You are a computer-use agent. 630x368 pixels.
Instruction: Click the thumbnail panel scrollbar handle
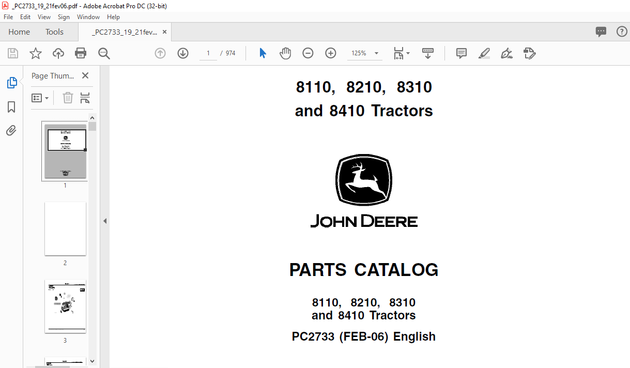coord(93,126)
